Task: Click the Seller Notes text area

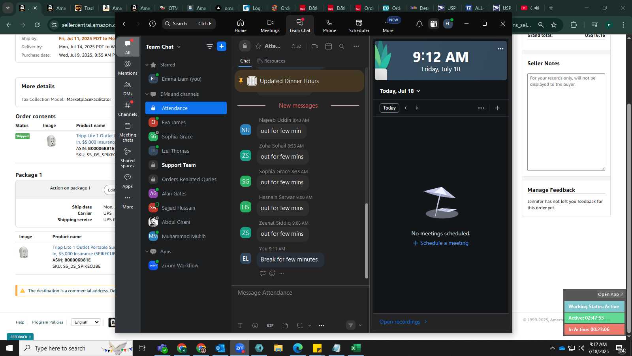Action: [x=566, y=122]
